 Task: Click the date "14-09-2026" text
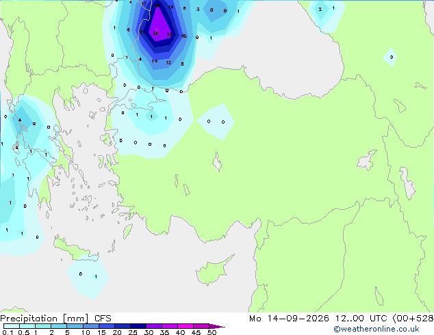298,319
